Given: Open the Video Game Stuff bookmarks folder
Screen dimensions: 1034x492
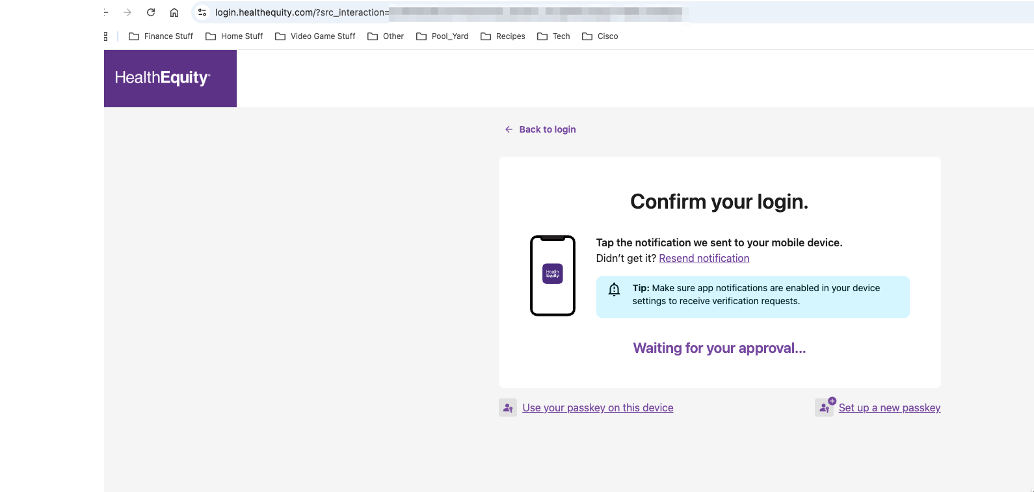Looking at the screenshot, I should click(x=315, y=36).
